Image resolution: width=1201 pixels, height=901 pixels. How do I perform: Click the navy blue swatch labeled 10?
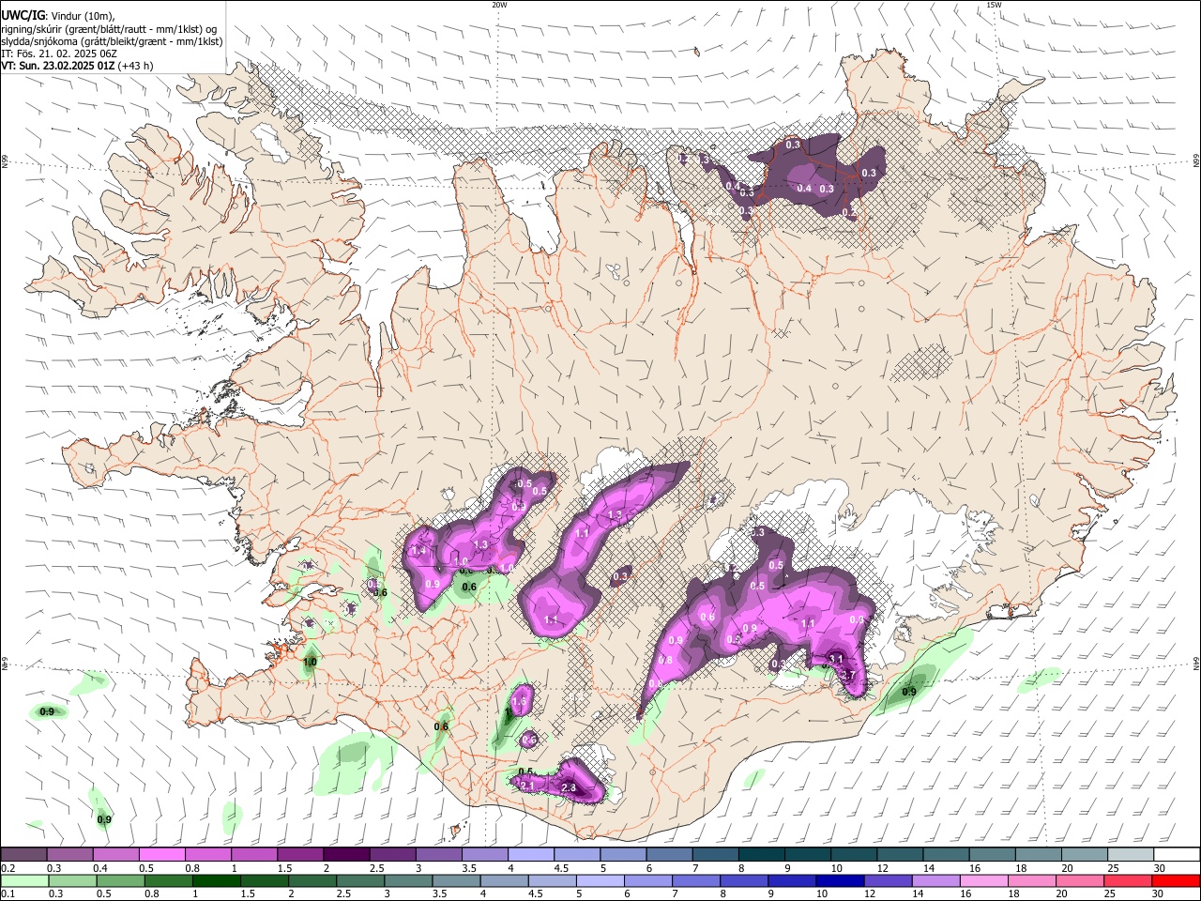point(839,881)
